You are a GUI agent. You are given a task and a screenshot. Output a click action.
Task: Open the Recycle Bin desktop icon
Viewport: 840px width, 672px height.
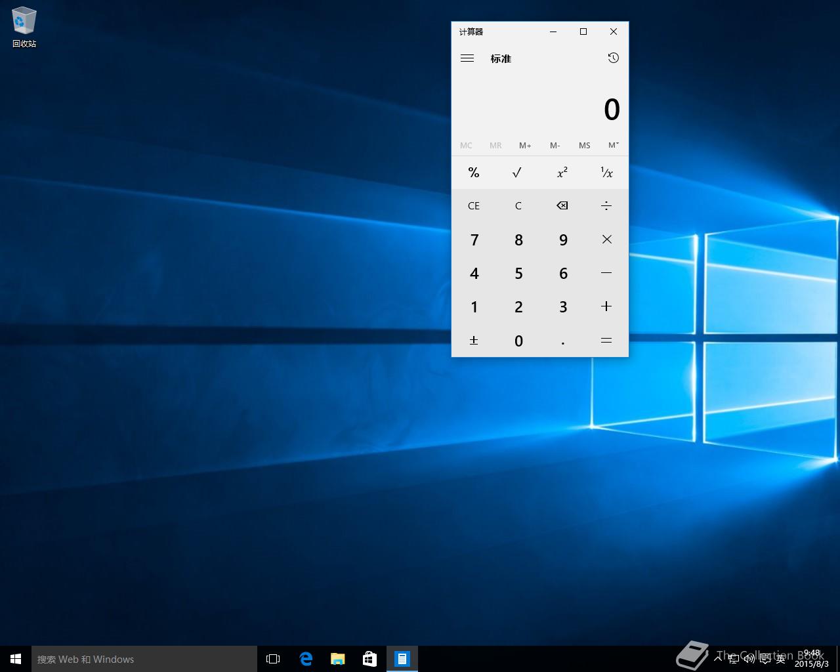click(x=24, y=28)
